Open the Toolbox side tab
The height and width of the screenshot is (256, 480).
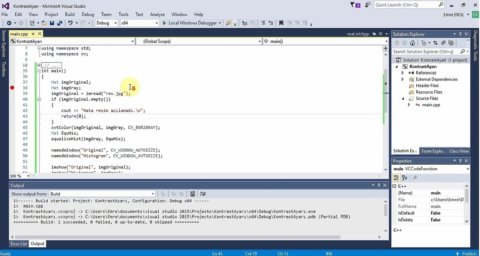[x=4, y=69]
